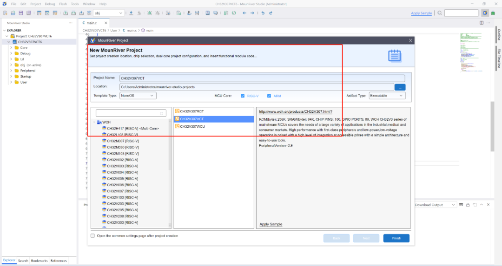The image size is (502, 266).
Task: Enable open common settings page checkbox
Action: (x=92, y=236)
